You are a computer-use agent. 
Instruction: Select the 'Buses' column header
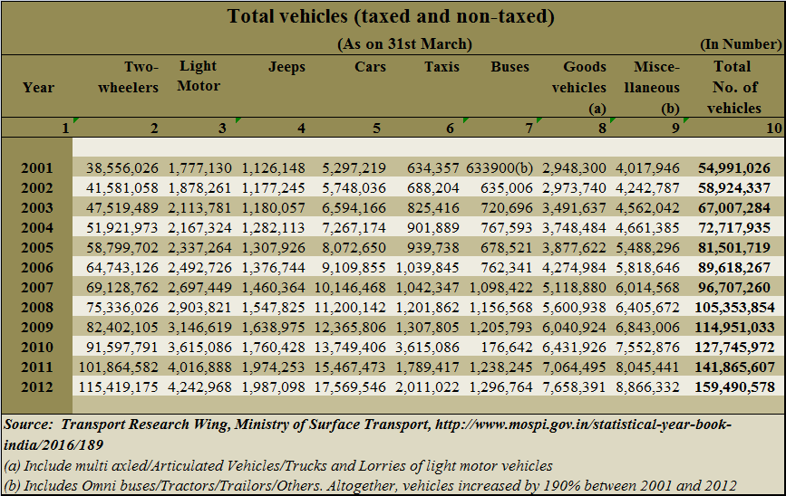coord(510,67)
